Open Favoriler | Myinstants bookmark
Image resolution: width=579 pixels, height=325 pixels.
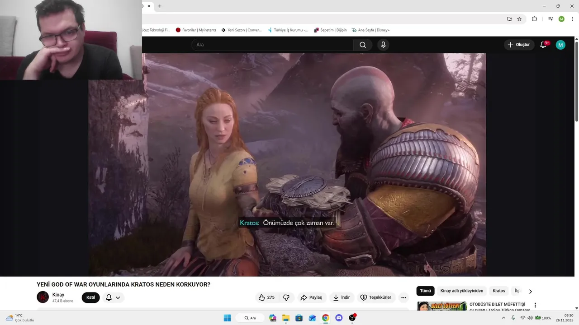pyautogui.click(x=196, y=30)
